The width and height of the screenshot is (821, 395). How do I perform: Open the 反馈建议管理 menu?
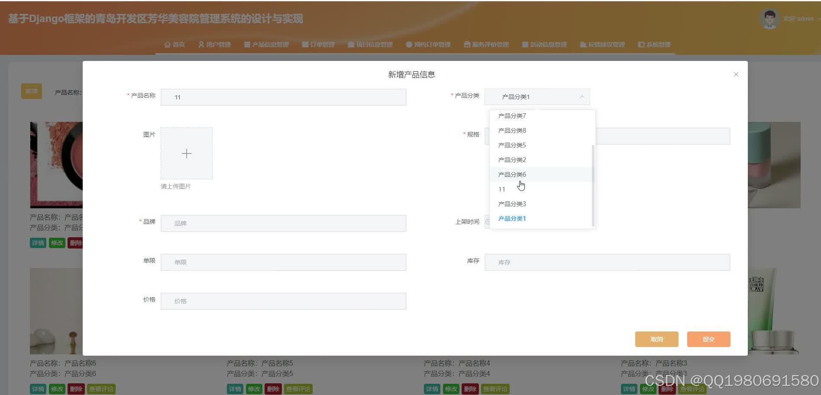click(602, 45)
